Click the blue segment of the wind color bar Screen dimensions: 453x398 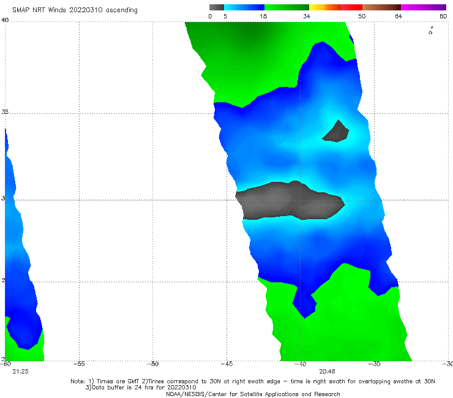point(244,7)
